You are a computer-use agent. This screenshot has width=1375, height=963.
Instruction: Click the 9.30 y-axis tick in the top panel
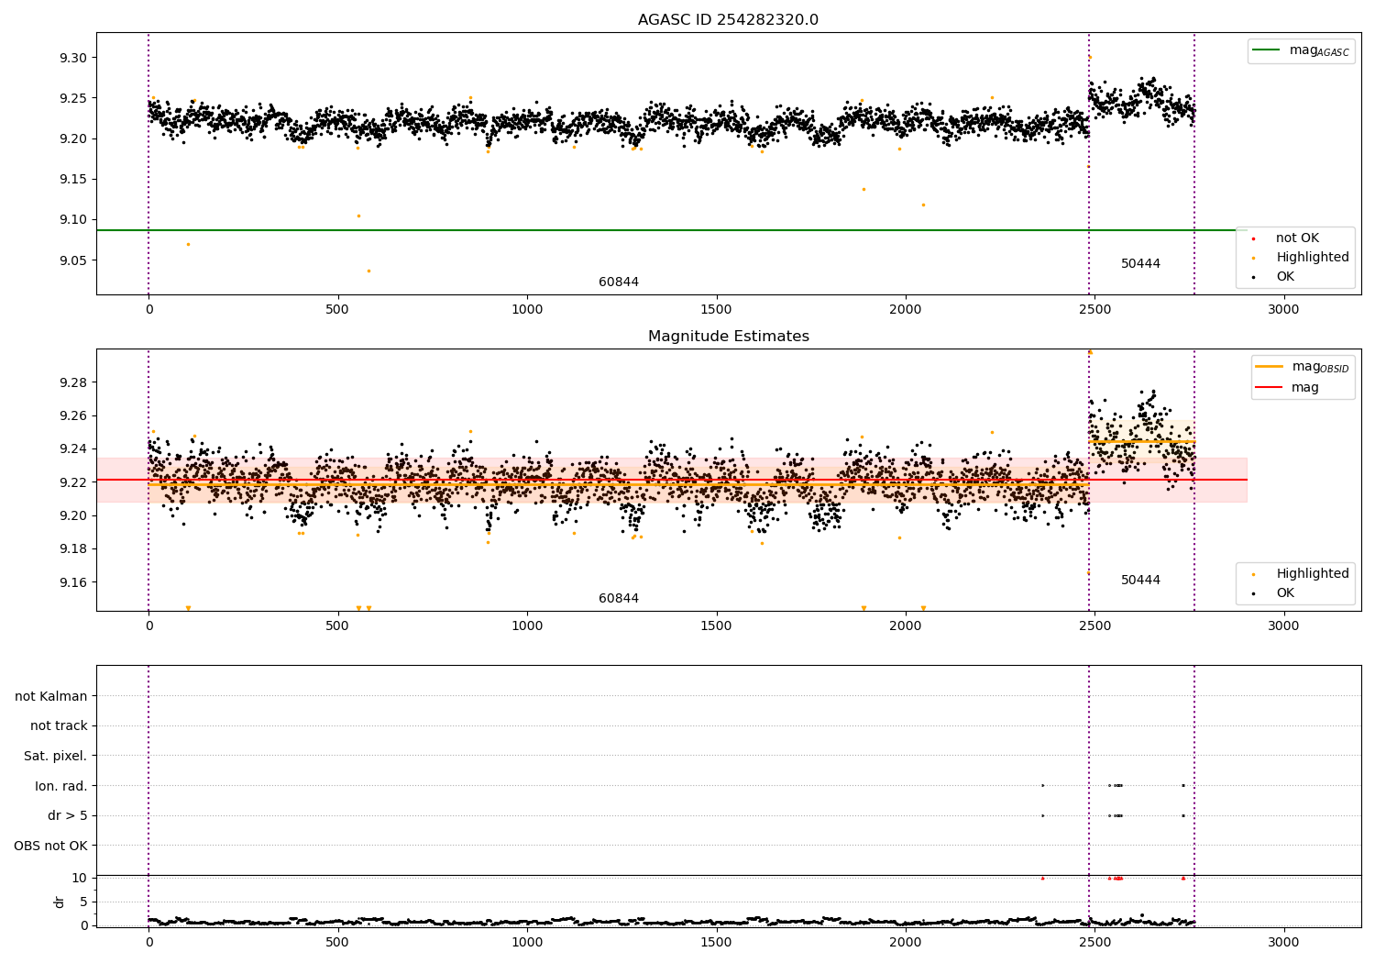click(x=72, y=58)
